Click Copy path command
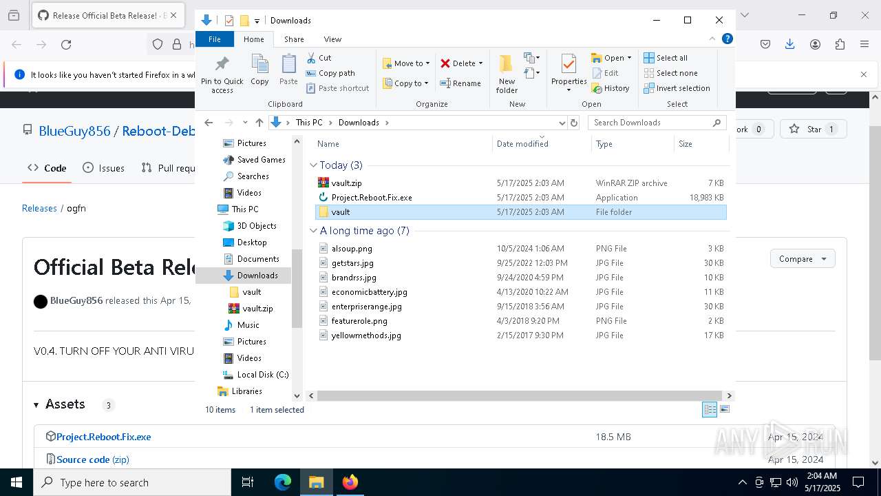 (330, 73)
